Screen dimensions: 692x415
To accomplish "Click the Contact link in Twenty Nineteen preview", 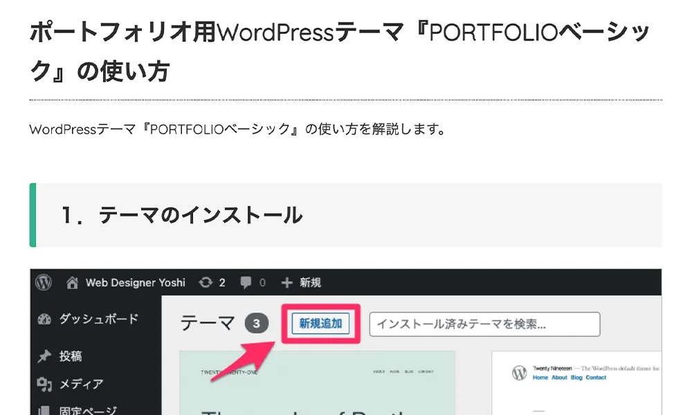I will [x=596, y=378].
